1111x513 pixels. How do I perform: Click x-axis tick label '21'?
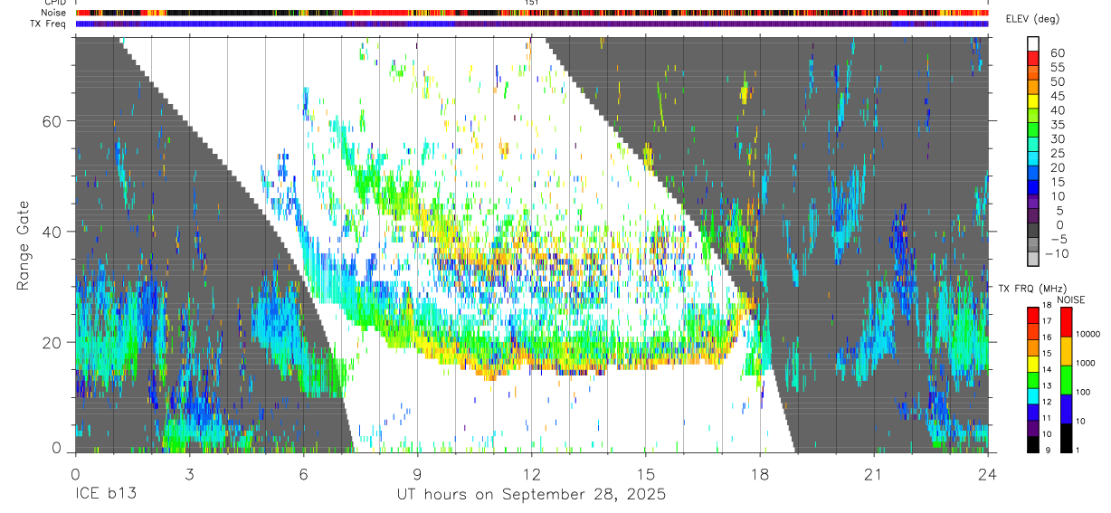(x=874, y=473)
